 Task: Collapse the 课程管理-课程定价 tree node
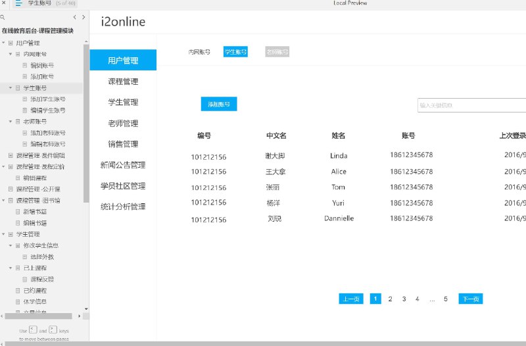tap(3, 166)
